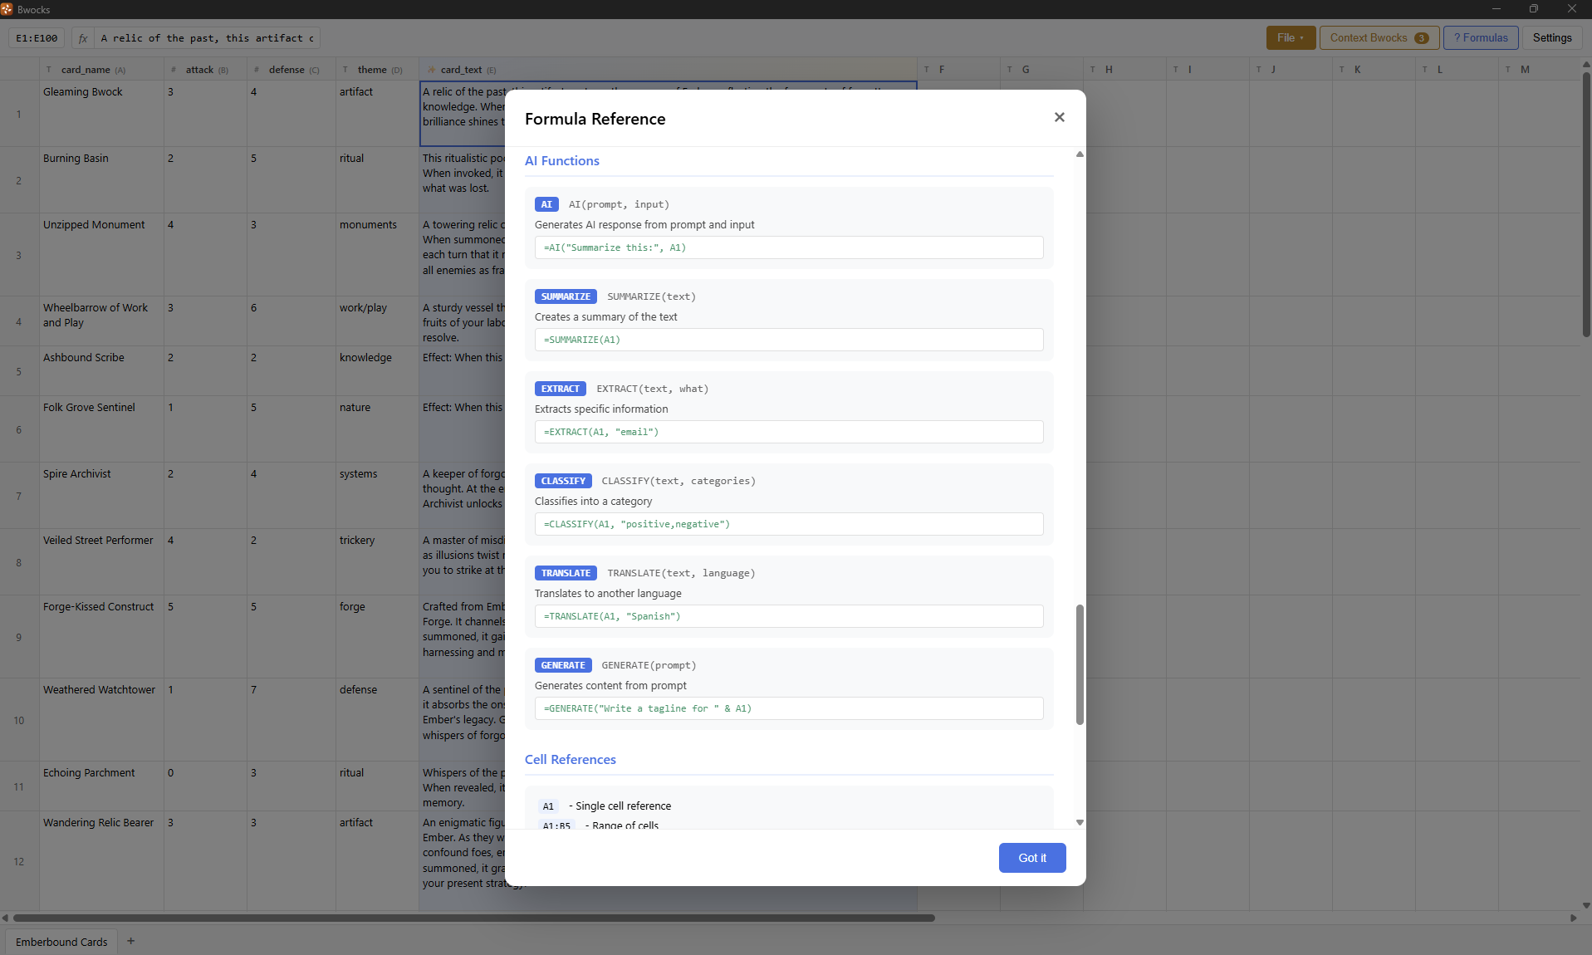
Task: Click the fx formula icon
Action: click(83, 38)
